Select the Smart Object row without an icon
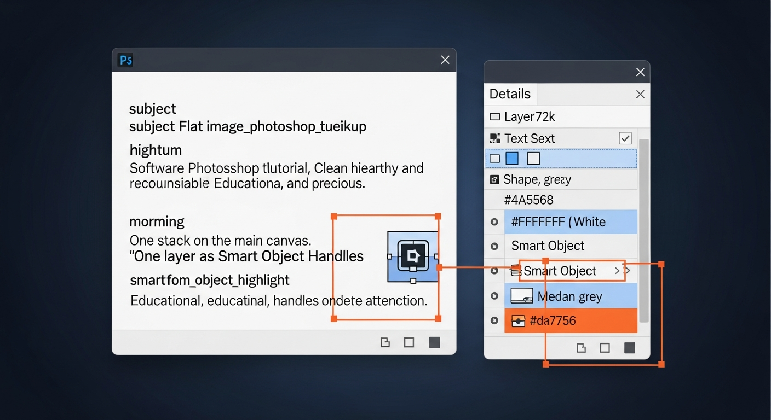The image size is (771, 420). coord(571,246)
